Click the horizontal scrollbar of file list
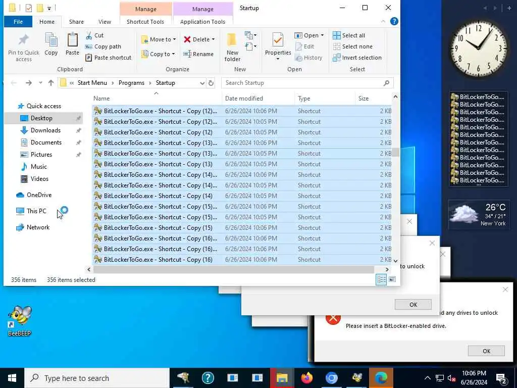 (233, 270)
